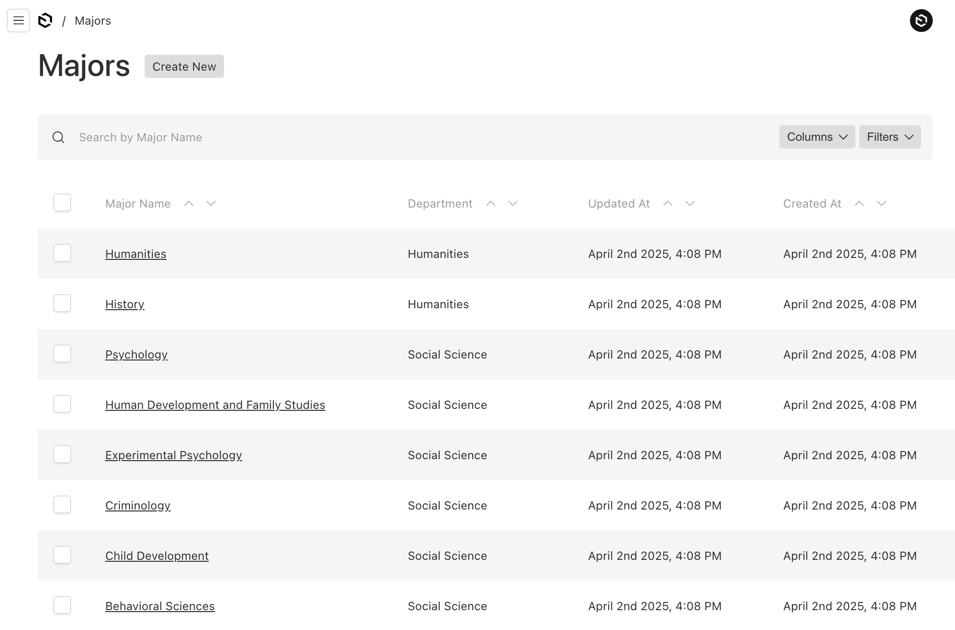Sort Major Name descending arrow
The image size is (955, 630).
click(x=211, y=204)
